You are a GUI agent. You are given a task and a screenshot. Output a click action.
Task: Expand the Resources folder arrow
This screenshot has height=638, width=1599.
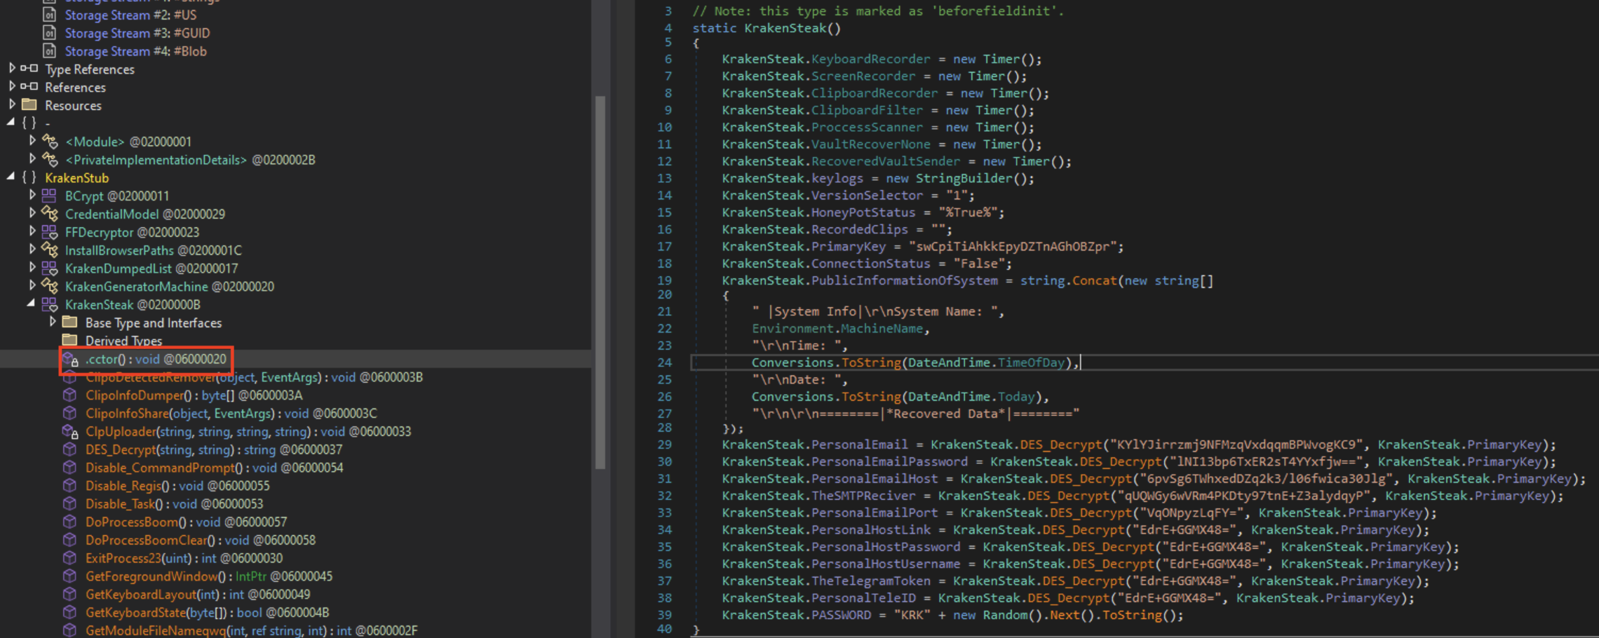[12, 105]
